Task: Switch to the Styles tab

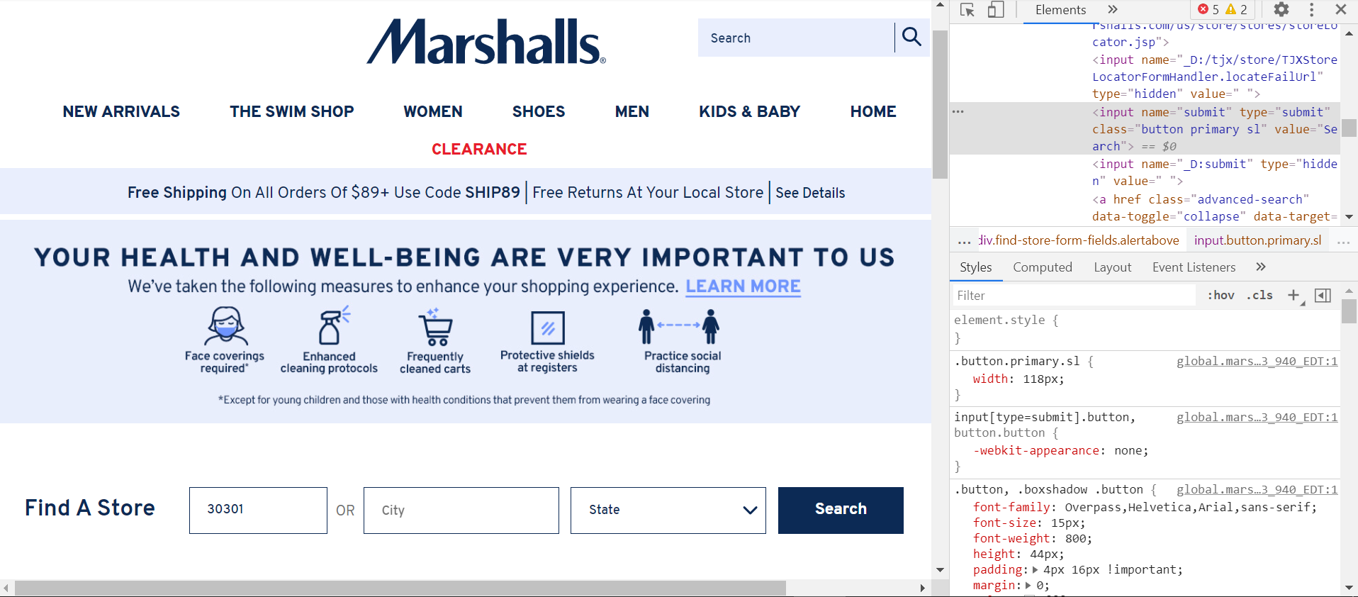Action: pyautogui.click(x=975, y=267)
